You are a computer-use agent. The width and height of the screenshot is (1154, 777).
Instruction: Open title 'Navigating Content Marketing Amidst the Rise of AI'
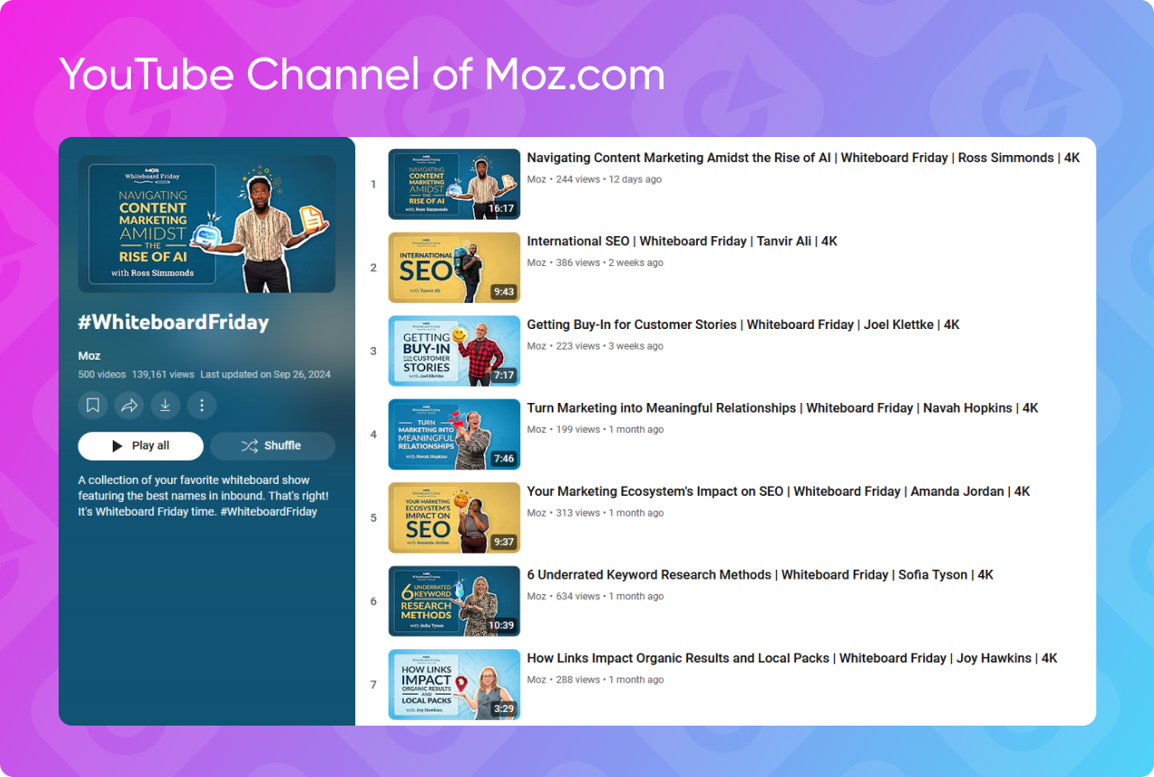pyautogui.click(x=803, y=158)
